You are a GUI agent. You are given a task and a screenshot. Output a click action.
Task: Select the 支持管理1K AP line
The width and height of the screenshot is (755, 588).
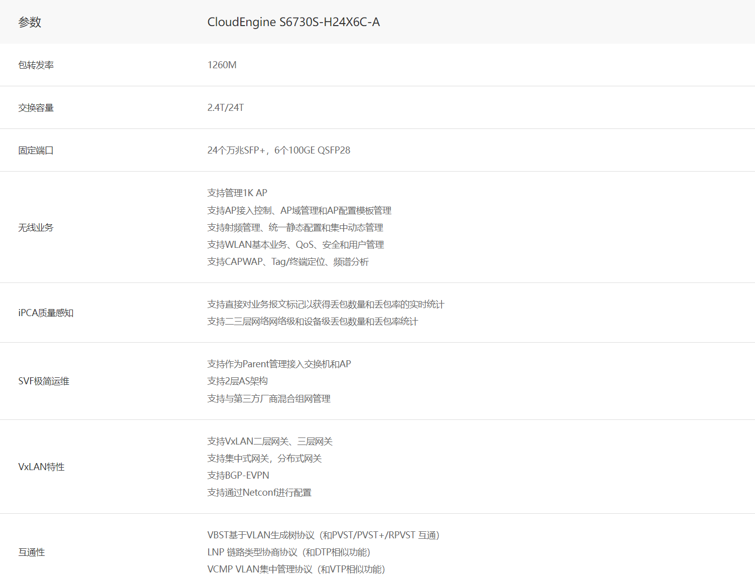237,193
